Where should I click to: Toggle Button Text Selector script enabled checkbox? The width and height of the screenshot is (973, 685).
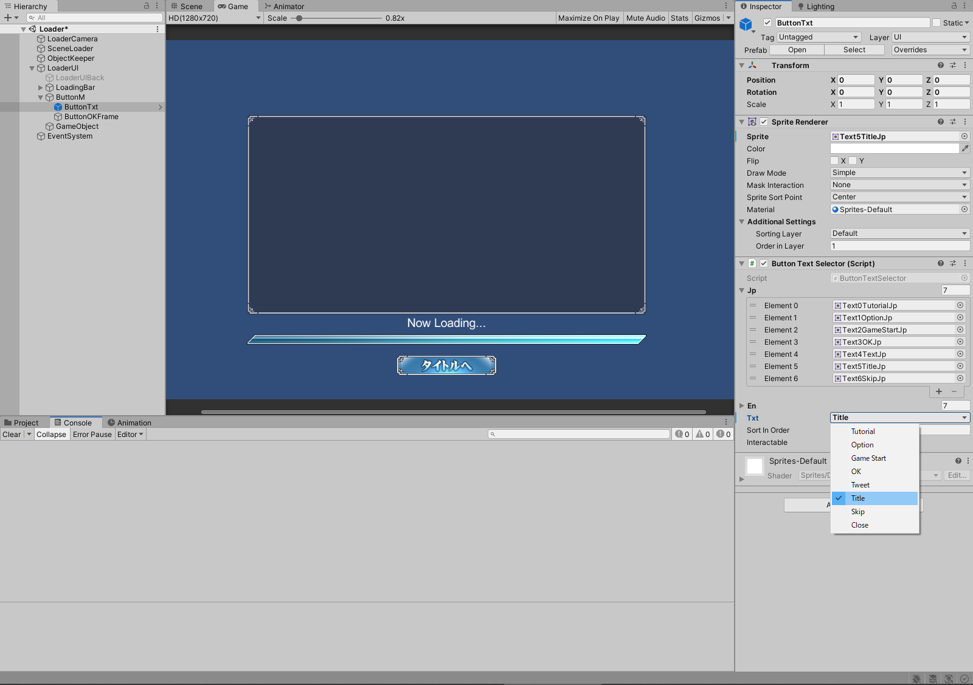(764, 263)
